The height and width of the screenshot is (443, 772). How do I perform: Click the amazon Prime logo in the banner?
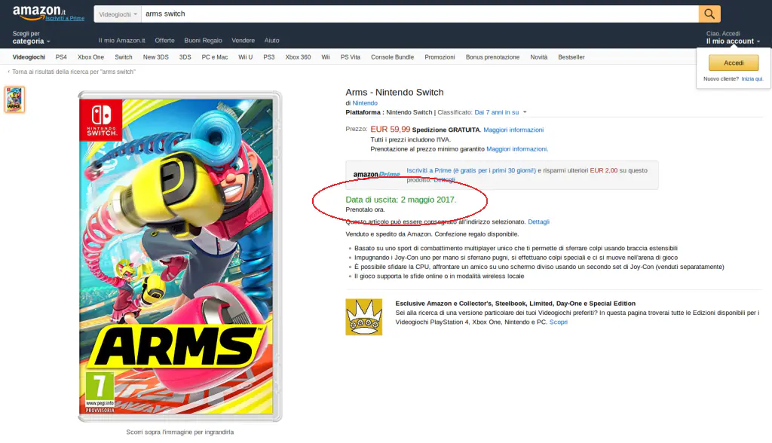click(377, 174)
